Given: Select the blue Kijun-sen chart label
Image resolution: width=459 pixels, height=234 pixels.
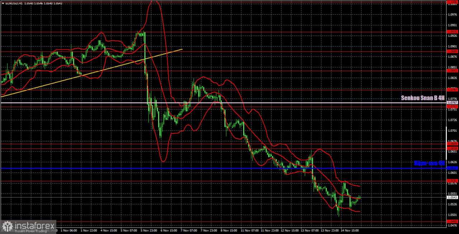Looking at the screenshot, I should click(x=429, y=163).
